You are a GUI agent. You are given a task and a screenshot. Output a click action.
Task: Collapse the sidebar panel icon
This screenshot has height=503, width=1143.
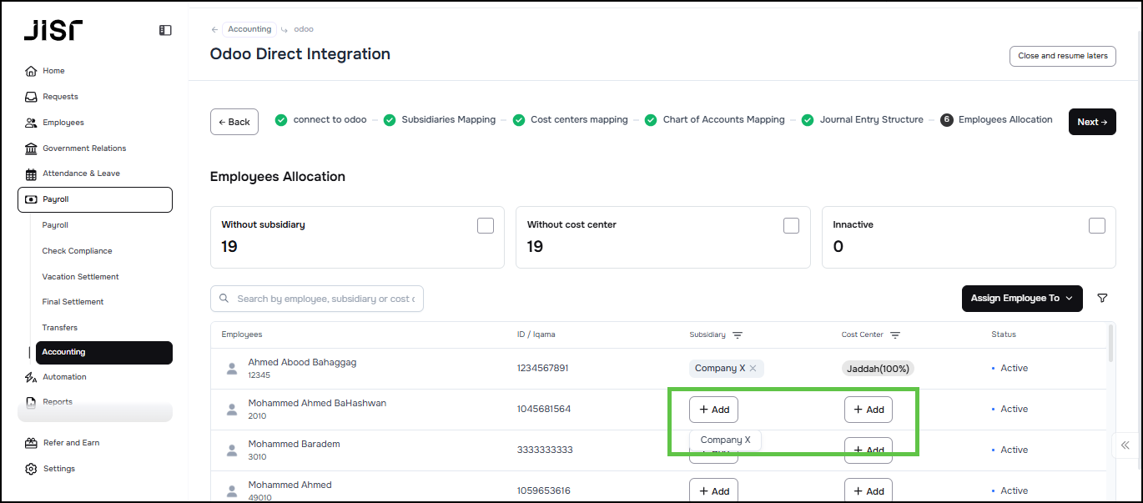(x=165, y=30)
